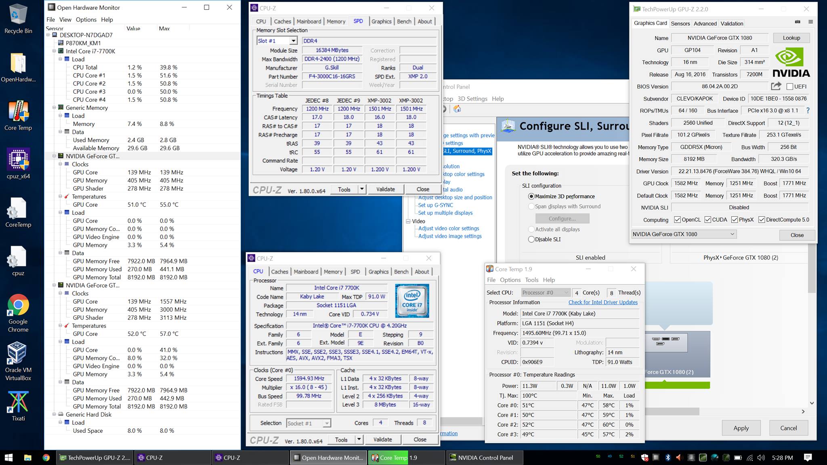Click the NVIDIA logo in GPU-Z
The image size is (827, 465).
click(x=791, y=62)
